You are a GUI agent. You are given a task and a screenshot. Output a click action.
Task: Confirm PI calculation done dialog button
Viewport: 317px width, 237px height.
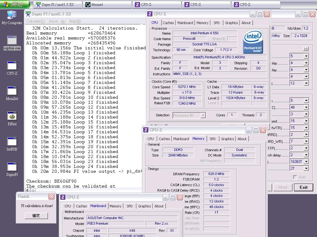36,216
